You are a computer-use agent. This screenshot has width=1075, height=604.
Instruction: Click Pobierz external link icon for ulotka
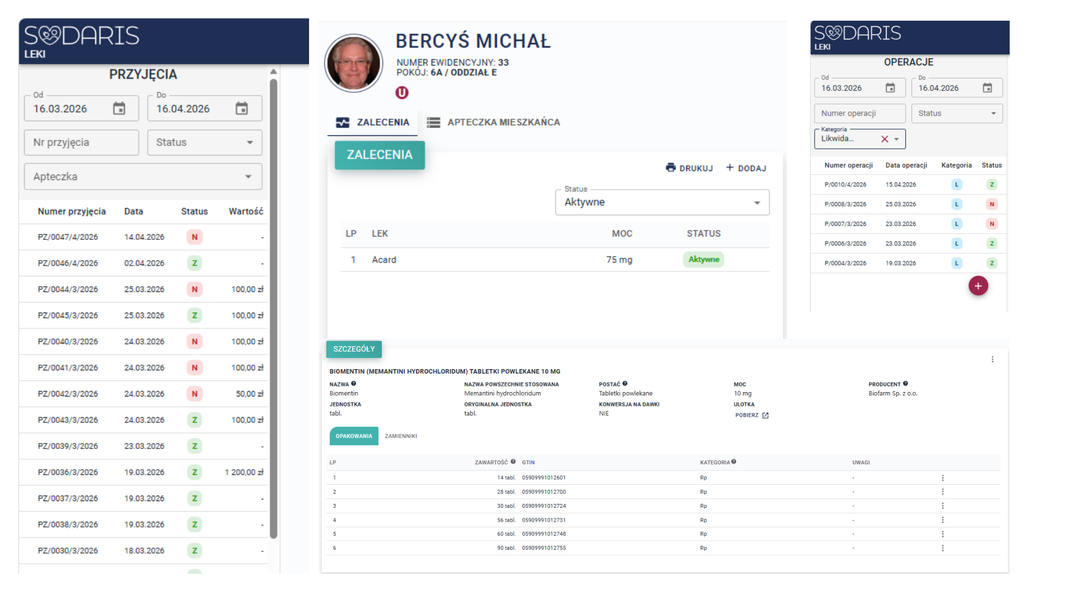tap(765, 416)
